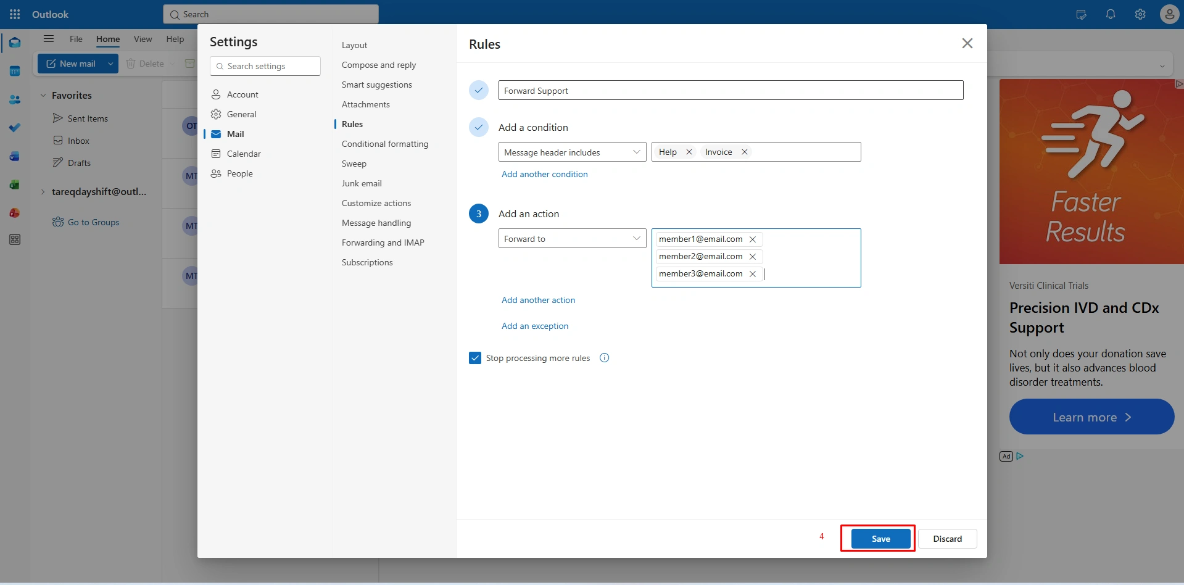Screen dimensions: 1184x585
Task: Expand the ribbon chevron at far right
Action: tap(1162, 66)
